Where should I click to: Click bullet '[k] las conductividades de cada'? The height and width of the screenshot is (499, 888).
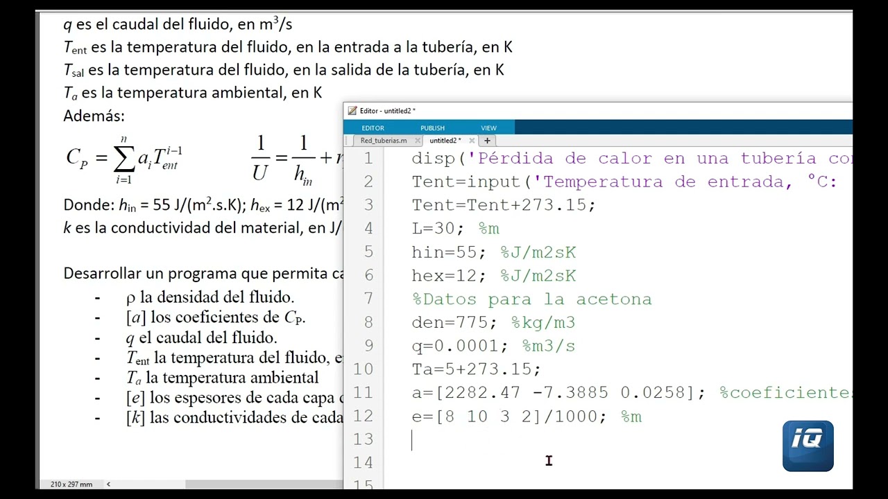(x=234, y=418)
